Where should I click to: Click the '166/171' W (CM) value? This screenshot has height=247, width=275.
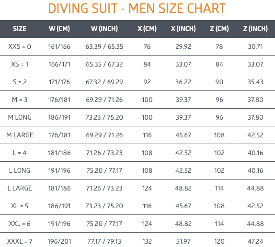(x=59, y=64)
